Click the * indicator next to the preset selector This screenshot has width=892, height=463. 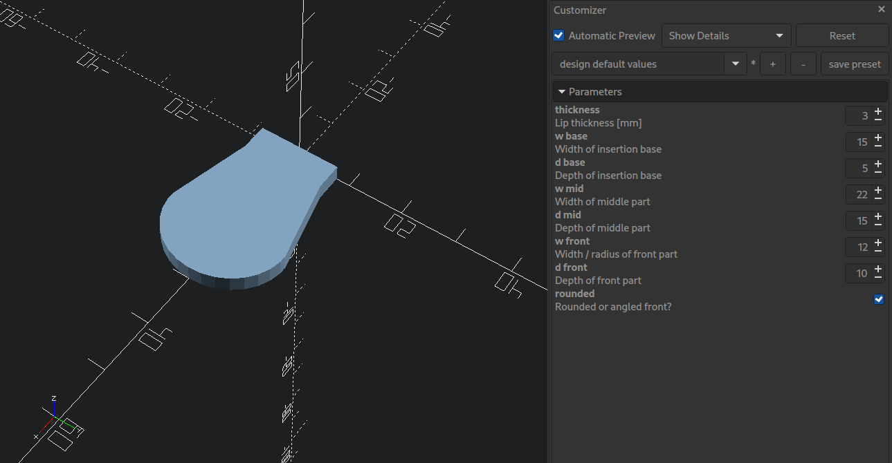752,64
